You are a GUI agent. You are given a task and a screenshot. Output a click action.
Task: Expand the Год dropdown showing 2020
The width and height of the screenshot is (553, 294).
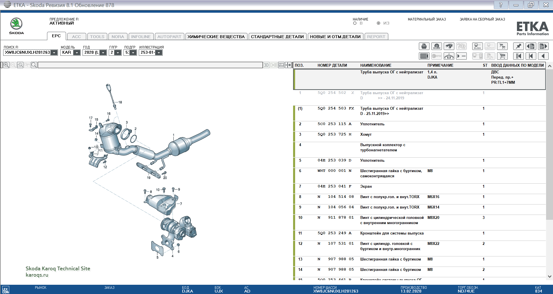click(103, 53)
